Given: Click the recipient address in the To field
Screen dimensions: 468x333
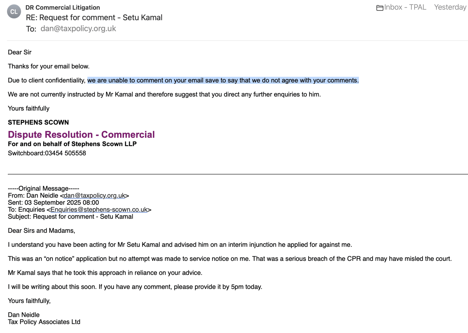Looking at the screenshot, I should [78, 29].
